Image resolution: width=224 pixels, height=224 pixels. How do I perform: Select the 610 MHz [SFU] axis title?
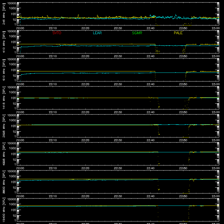click(x=4, y=70)
